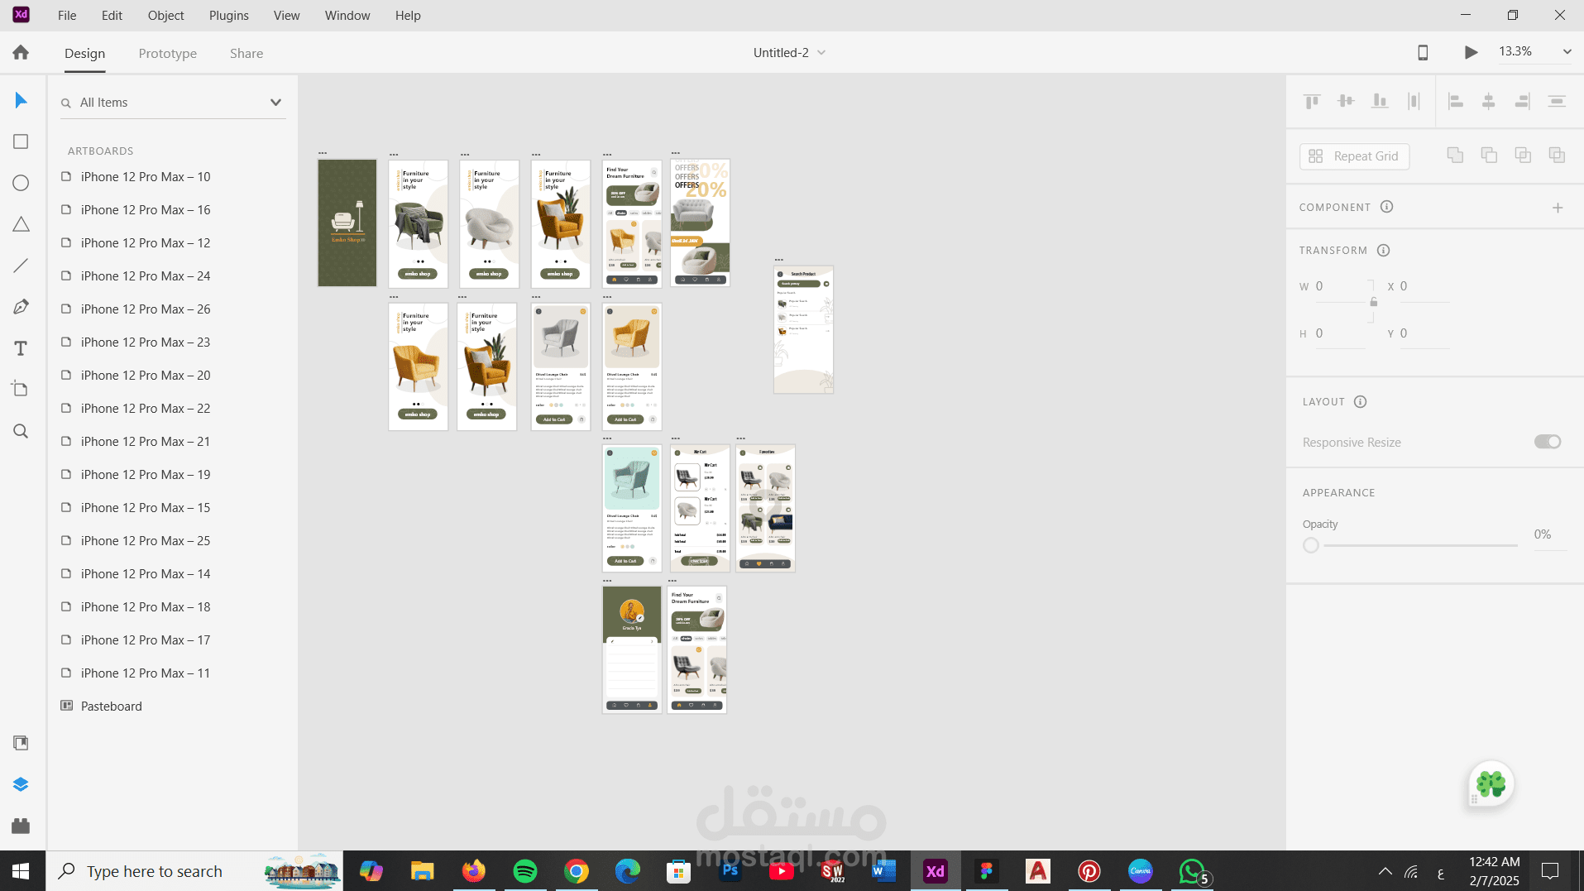Switch to the Share tab
Screen dimensions: 1584x891
point(246,54)
